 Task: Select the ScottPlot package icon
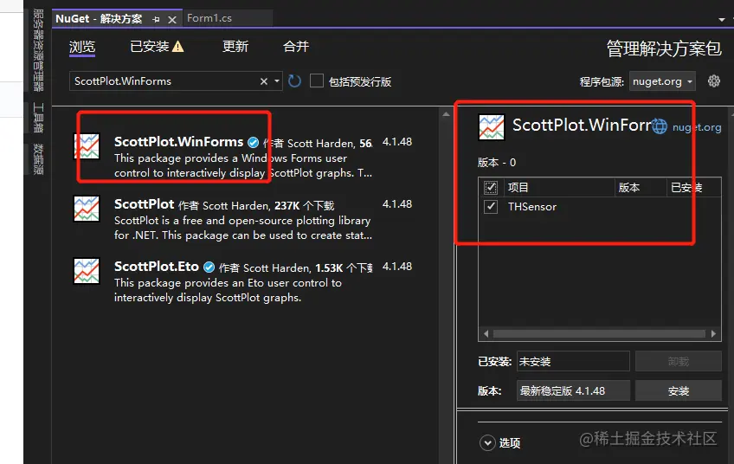pyautogui.click(x=87, y=209)
